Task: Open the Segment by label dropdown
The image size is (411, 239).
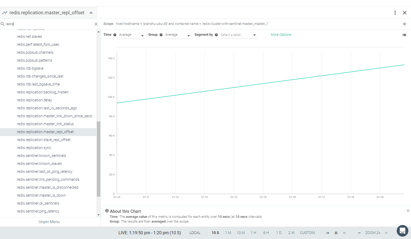Action: pos(239,35)
